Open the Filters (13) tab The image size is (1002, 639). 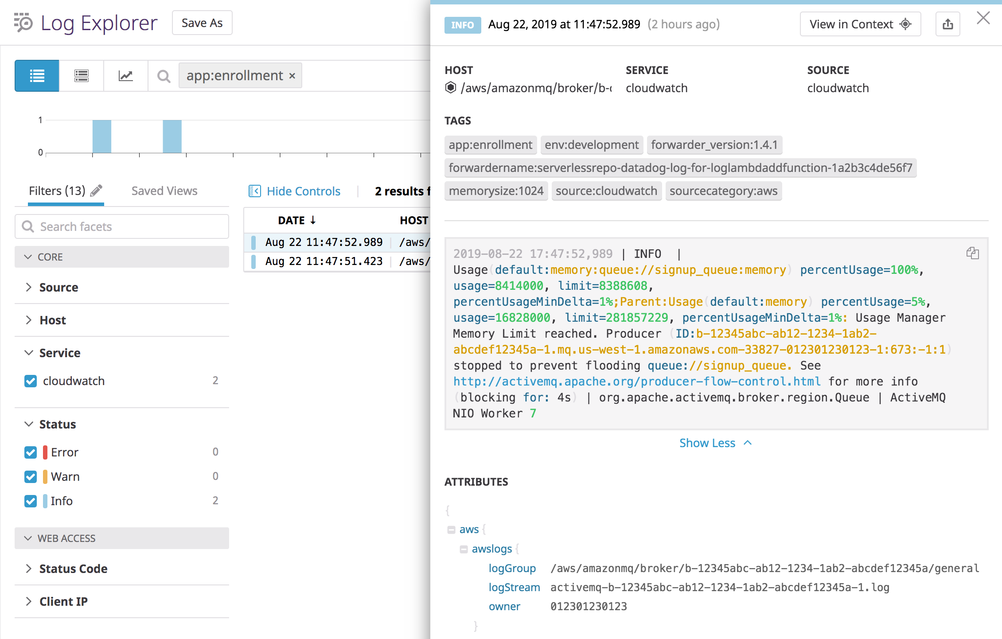point(57,191)
